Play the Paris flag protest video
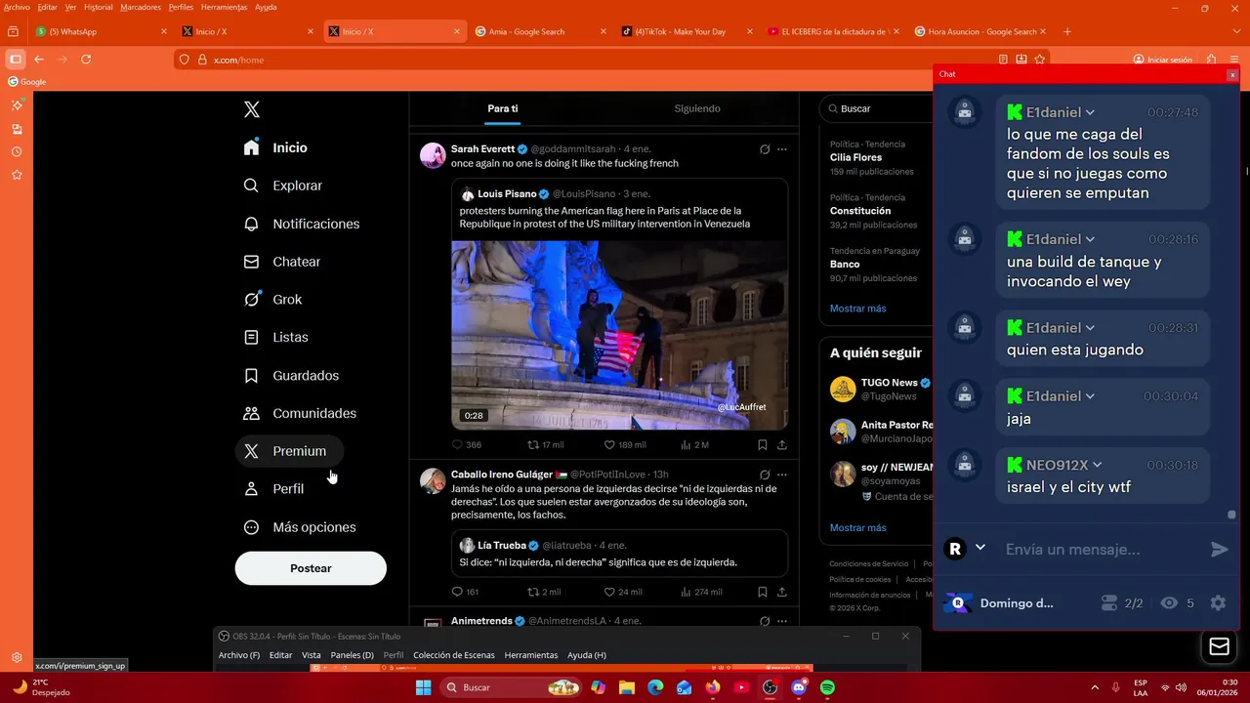This screenshot has width=1250, height=703. [x=619, y=335]
